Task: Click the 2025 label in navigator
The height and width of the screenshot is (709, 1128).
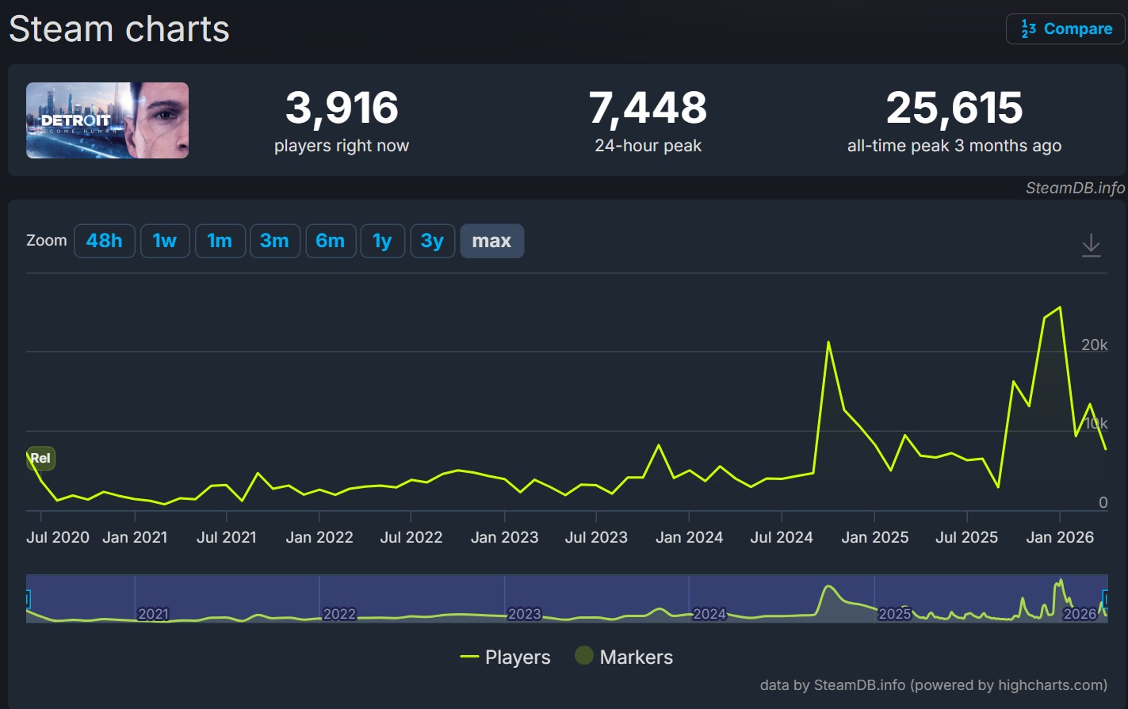Action: pyautogui.click(x=895, y=614)
